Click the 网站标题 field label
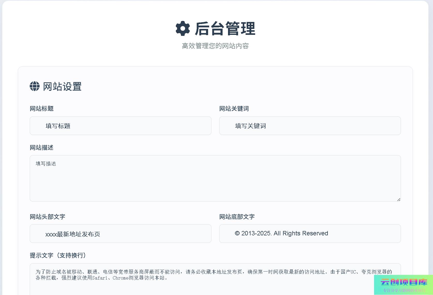Screen dimensions: 433x295 tap(42, 109)
